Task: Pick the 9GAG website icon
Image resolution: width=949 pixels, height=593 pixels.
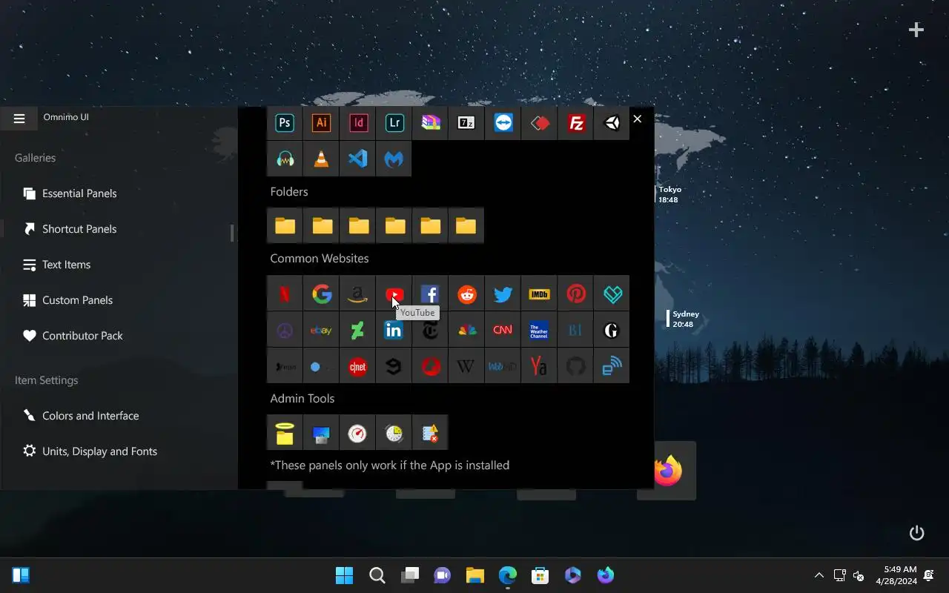Action: coord(394,366)
